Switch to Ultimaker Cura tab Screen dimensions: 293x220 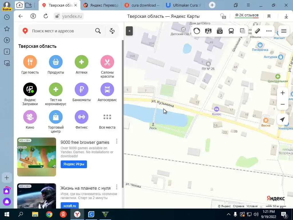pyautogui.click(x=184, y=5)
